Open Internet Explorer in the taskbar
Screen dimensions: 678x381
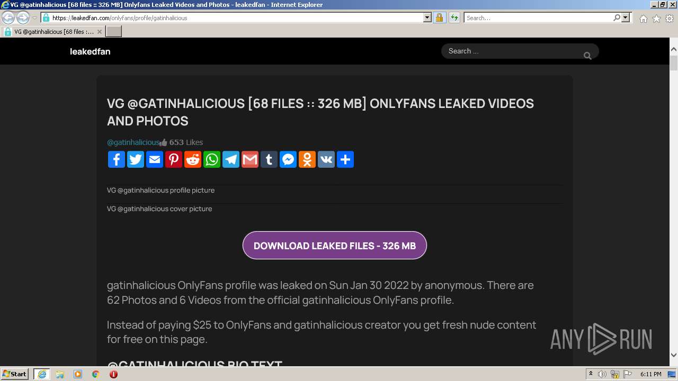(x=41, y=374)
